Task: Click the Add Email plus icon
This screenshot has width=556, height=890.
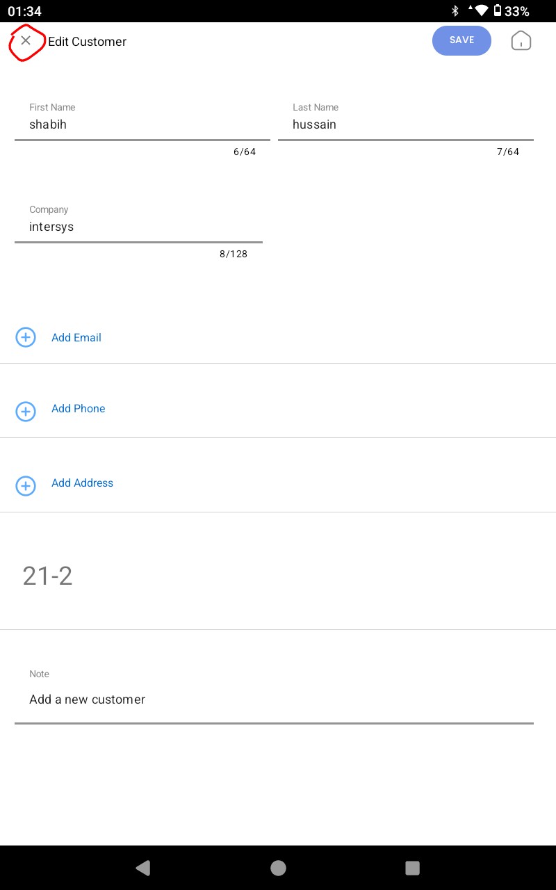Action: point(26,337)
